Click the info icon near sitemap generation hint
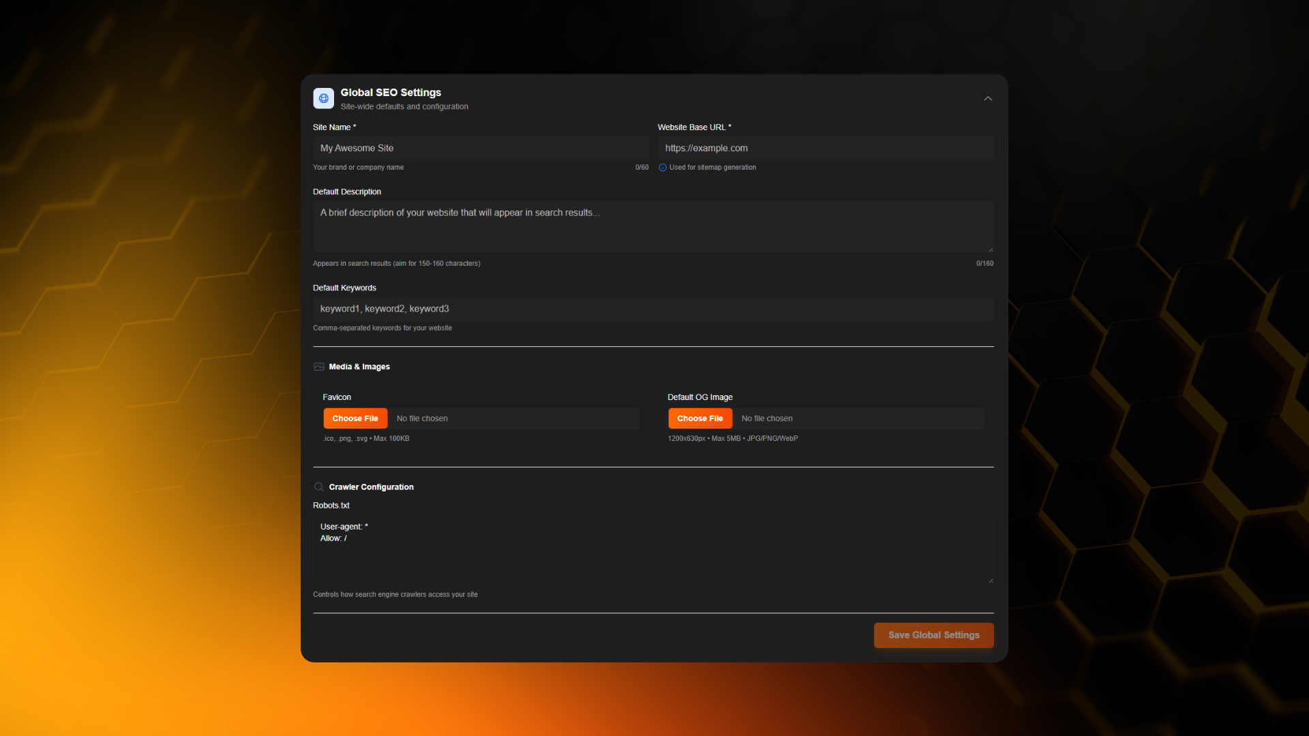 point(662,168)
